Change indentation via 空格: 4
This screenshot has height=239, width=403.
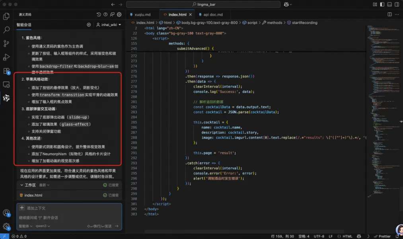[x=304, y=236]
